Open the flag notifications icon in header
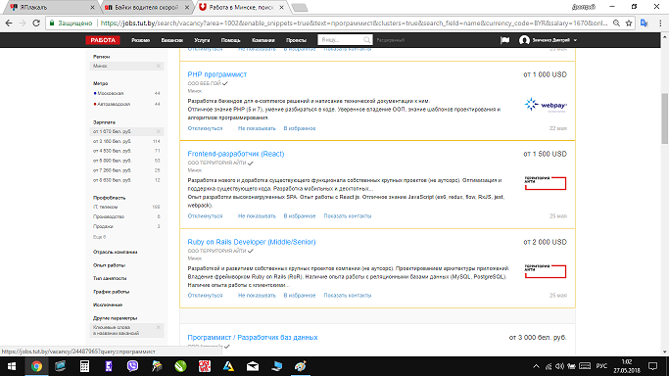 504,39
